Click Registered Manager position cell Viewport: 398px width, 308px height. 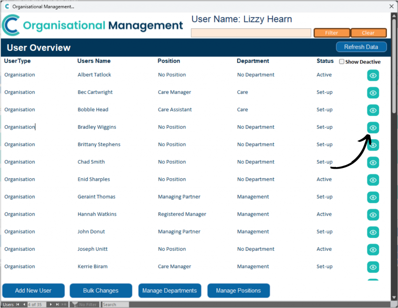point(182,214)
